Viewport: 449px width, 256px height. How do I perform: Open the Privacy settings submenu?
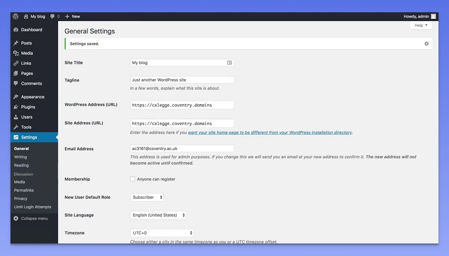point(21,198)
